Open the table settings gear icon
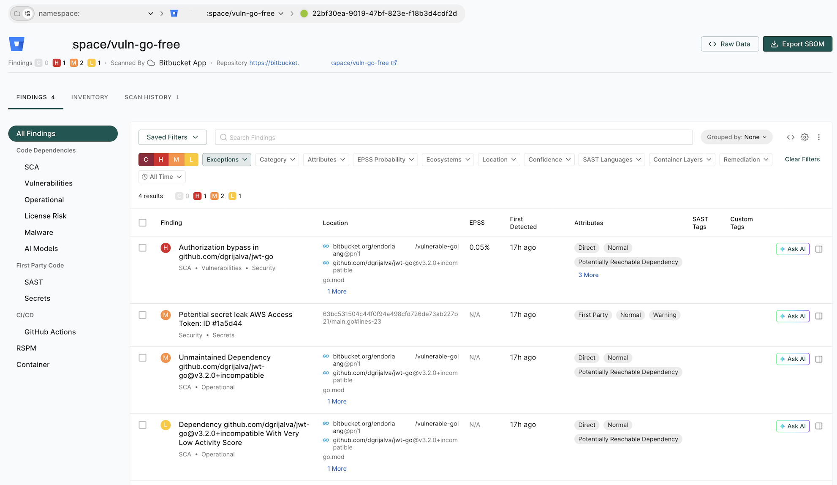The image size is (837, 485). 804,137
